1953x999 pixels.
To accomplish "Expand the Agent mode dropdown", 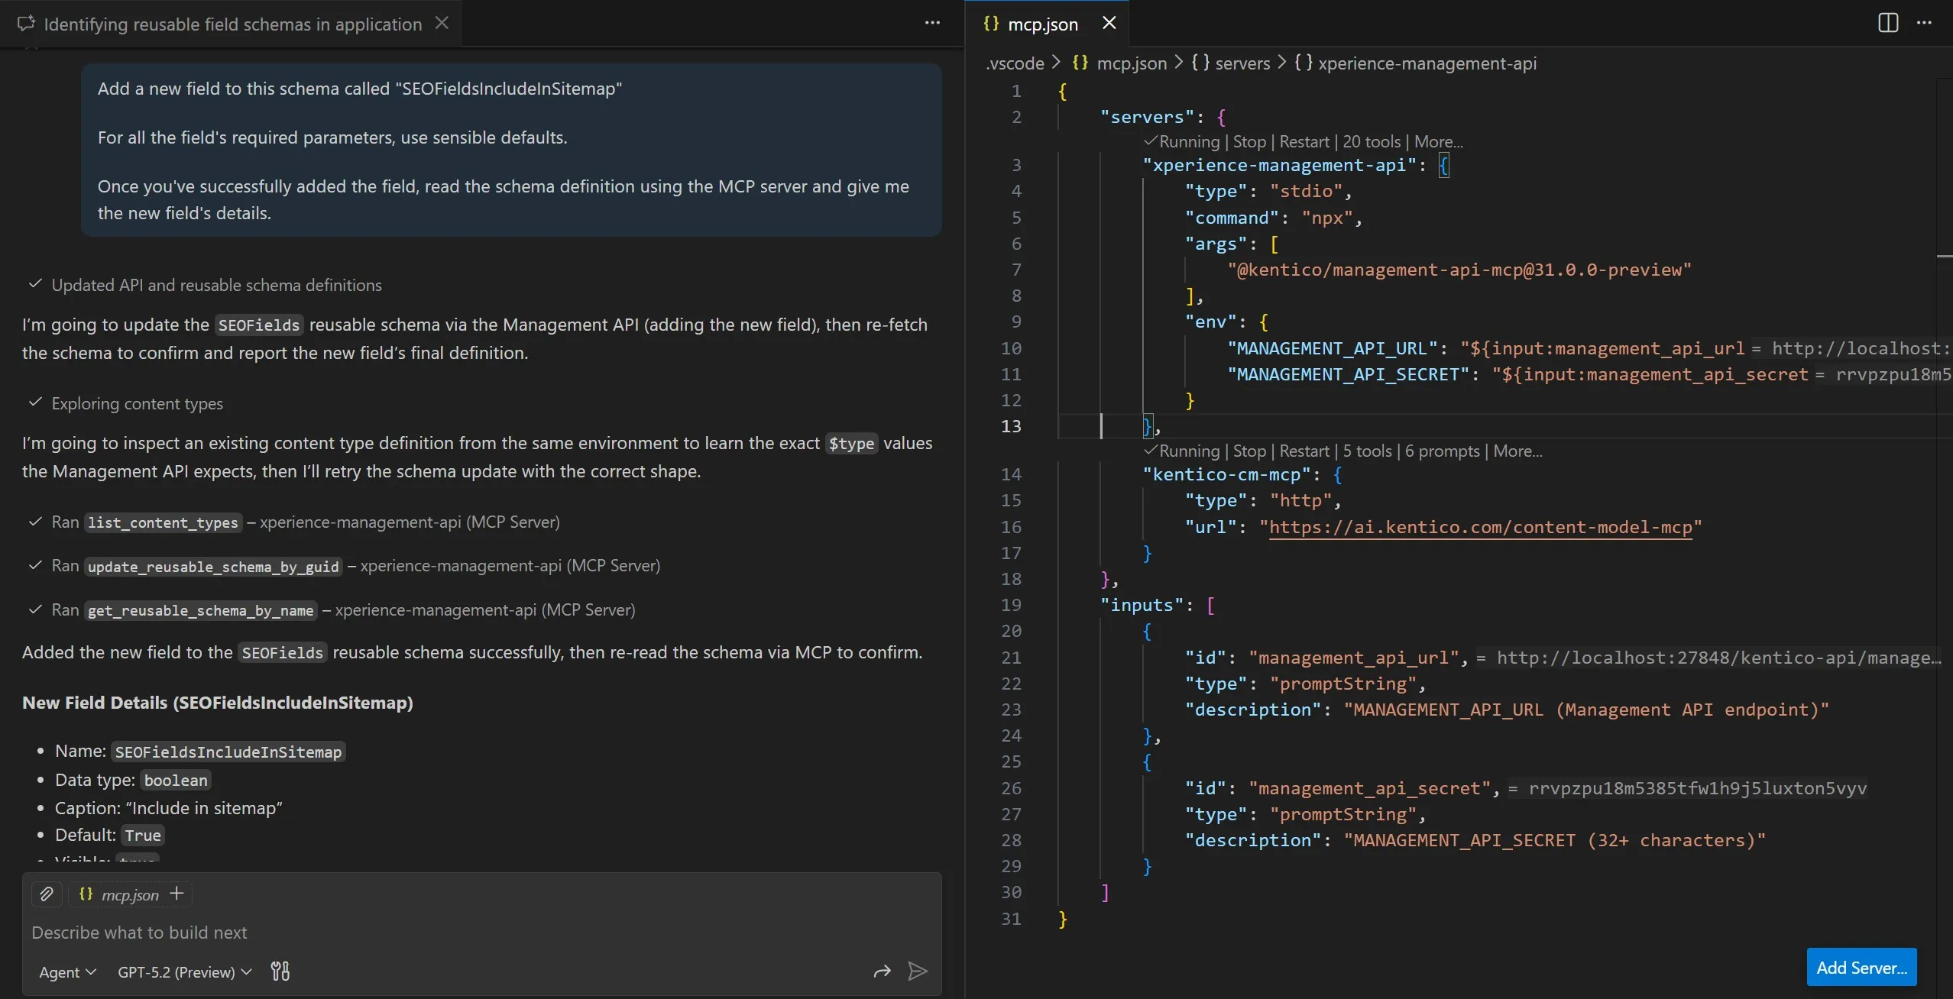I will pos(67,972).
